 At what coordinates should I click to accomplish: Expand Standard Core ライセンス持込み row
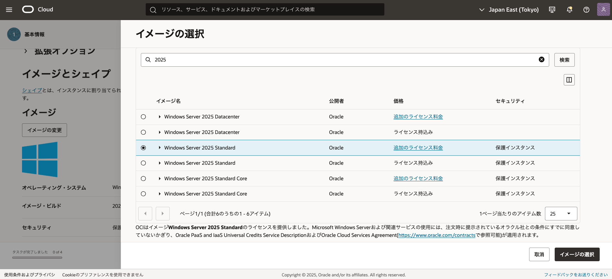[x=160, y=194]
